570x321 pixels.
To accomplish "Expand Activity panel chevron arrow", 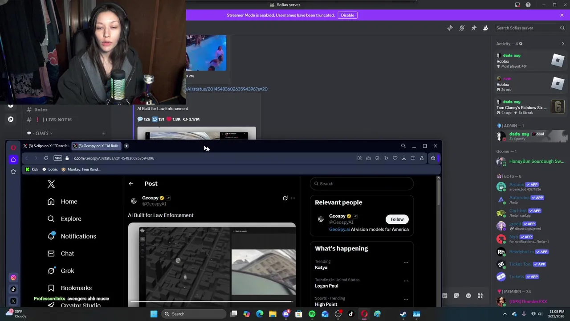I will [x=563, y=44].
